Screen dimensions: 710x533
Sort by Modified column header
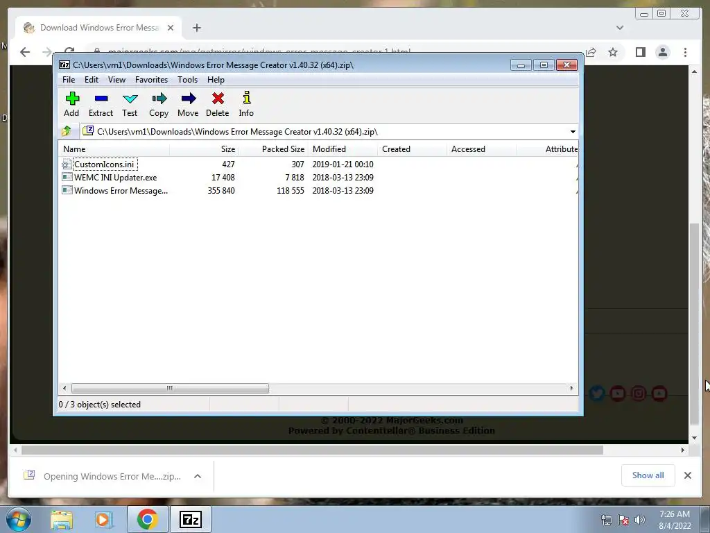click(x=343, y=149)
